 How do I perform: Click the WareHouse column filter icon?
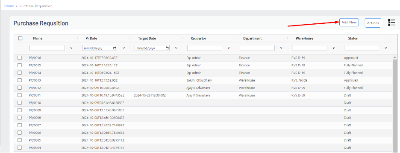click(333, 48)
